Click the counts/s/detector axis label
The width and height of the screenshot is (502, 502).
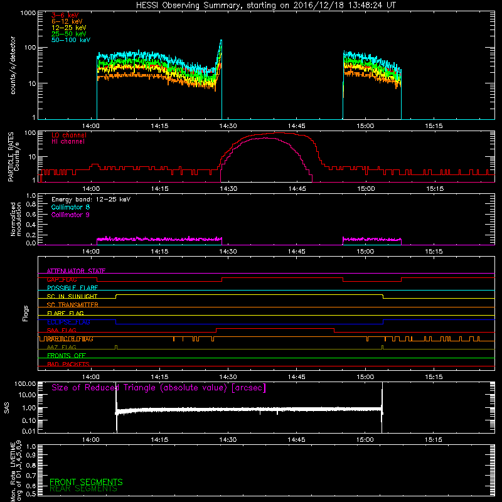[x=13, y=65]
